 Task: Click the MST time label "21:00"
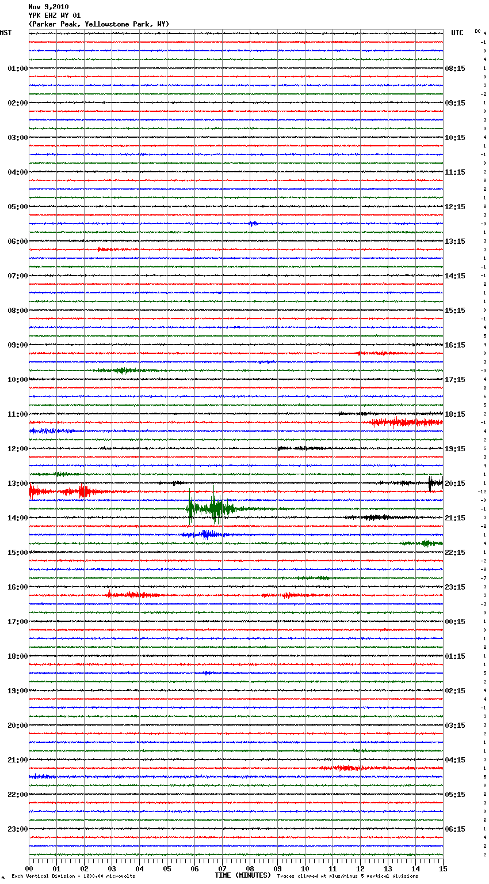pyautogui.click(x=18, y=760)
